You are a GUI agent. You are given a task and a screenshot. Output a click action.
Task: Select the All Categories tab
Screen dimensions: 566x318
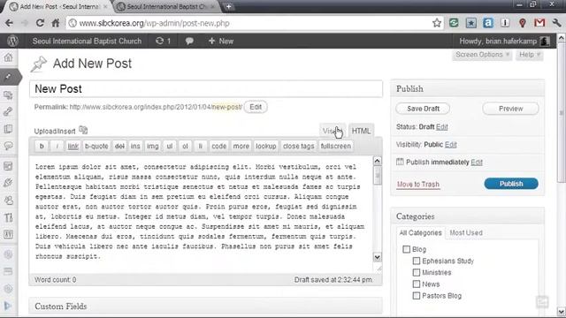[x=421, y=233]
